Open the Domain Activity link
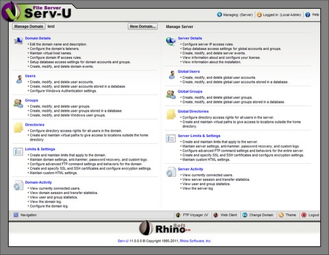The width and height of the screenshot is (329, 255). (38, 182)
